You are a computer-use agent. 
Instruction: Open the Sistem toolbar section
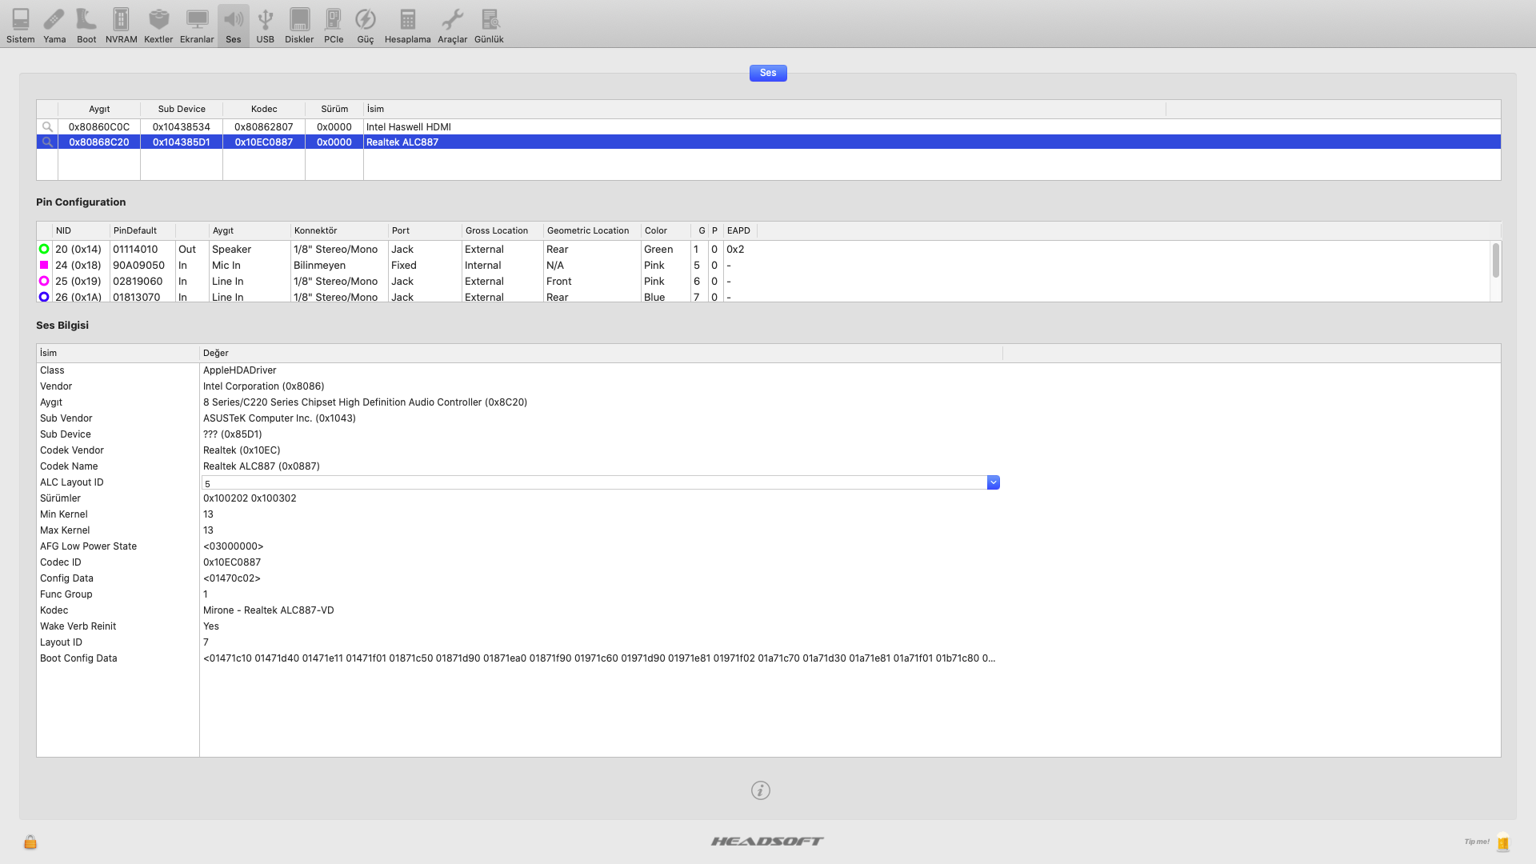coord(20,25)
